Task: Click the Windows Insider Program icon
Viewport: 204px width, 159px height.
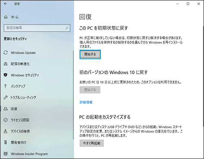Action: pyautogui.click(x=5, y=154)
